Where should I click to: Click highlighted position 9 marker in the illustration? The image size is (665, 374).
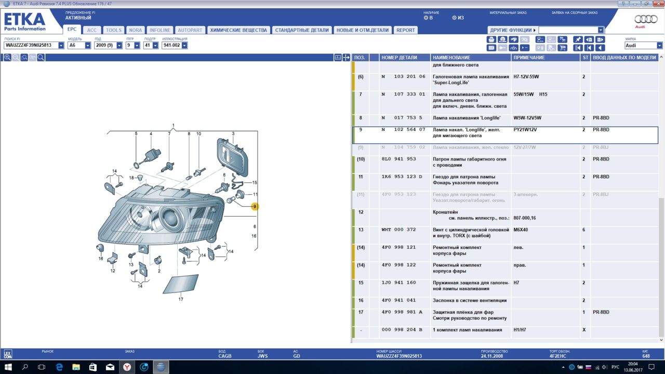pyautogui.click(x=255, y=206)
